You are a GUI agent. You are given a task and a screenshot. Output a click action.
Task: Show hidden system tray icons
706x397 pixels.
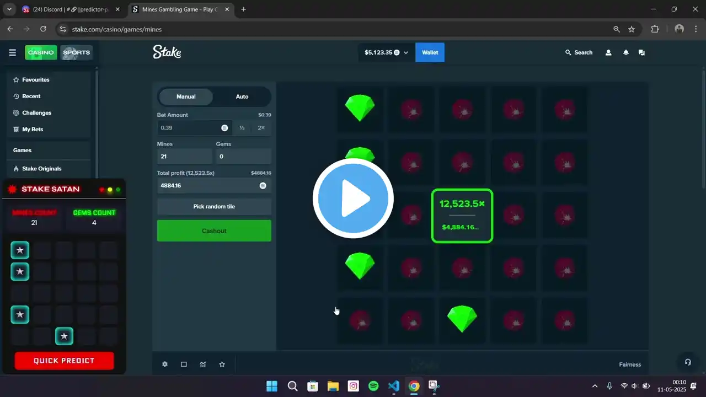pyautogui.click(x=595, y=386)
